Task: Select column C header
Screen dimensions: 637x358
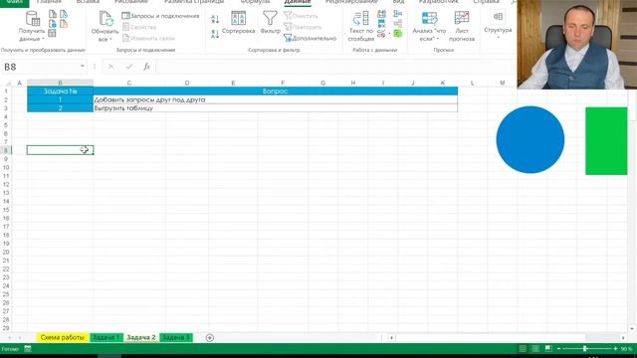Action: [129, 83]
